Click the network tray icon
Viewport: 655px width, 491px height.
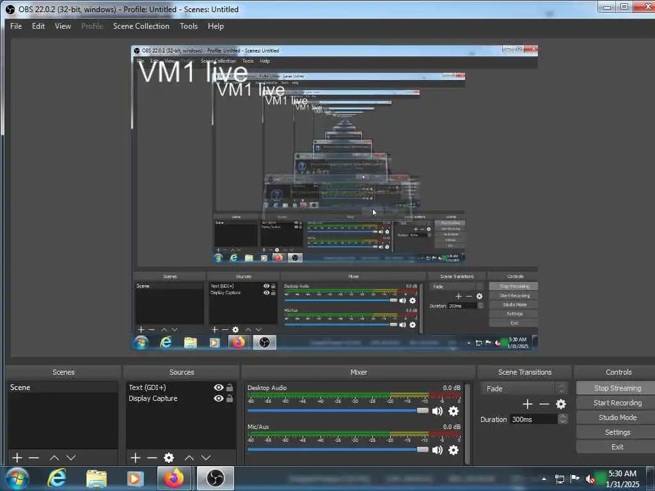click(x=559, y=479)
